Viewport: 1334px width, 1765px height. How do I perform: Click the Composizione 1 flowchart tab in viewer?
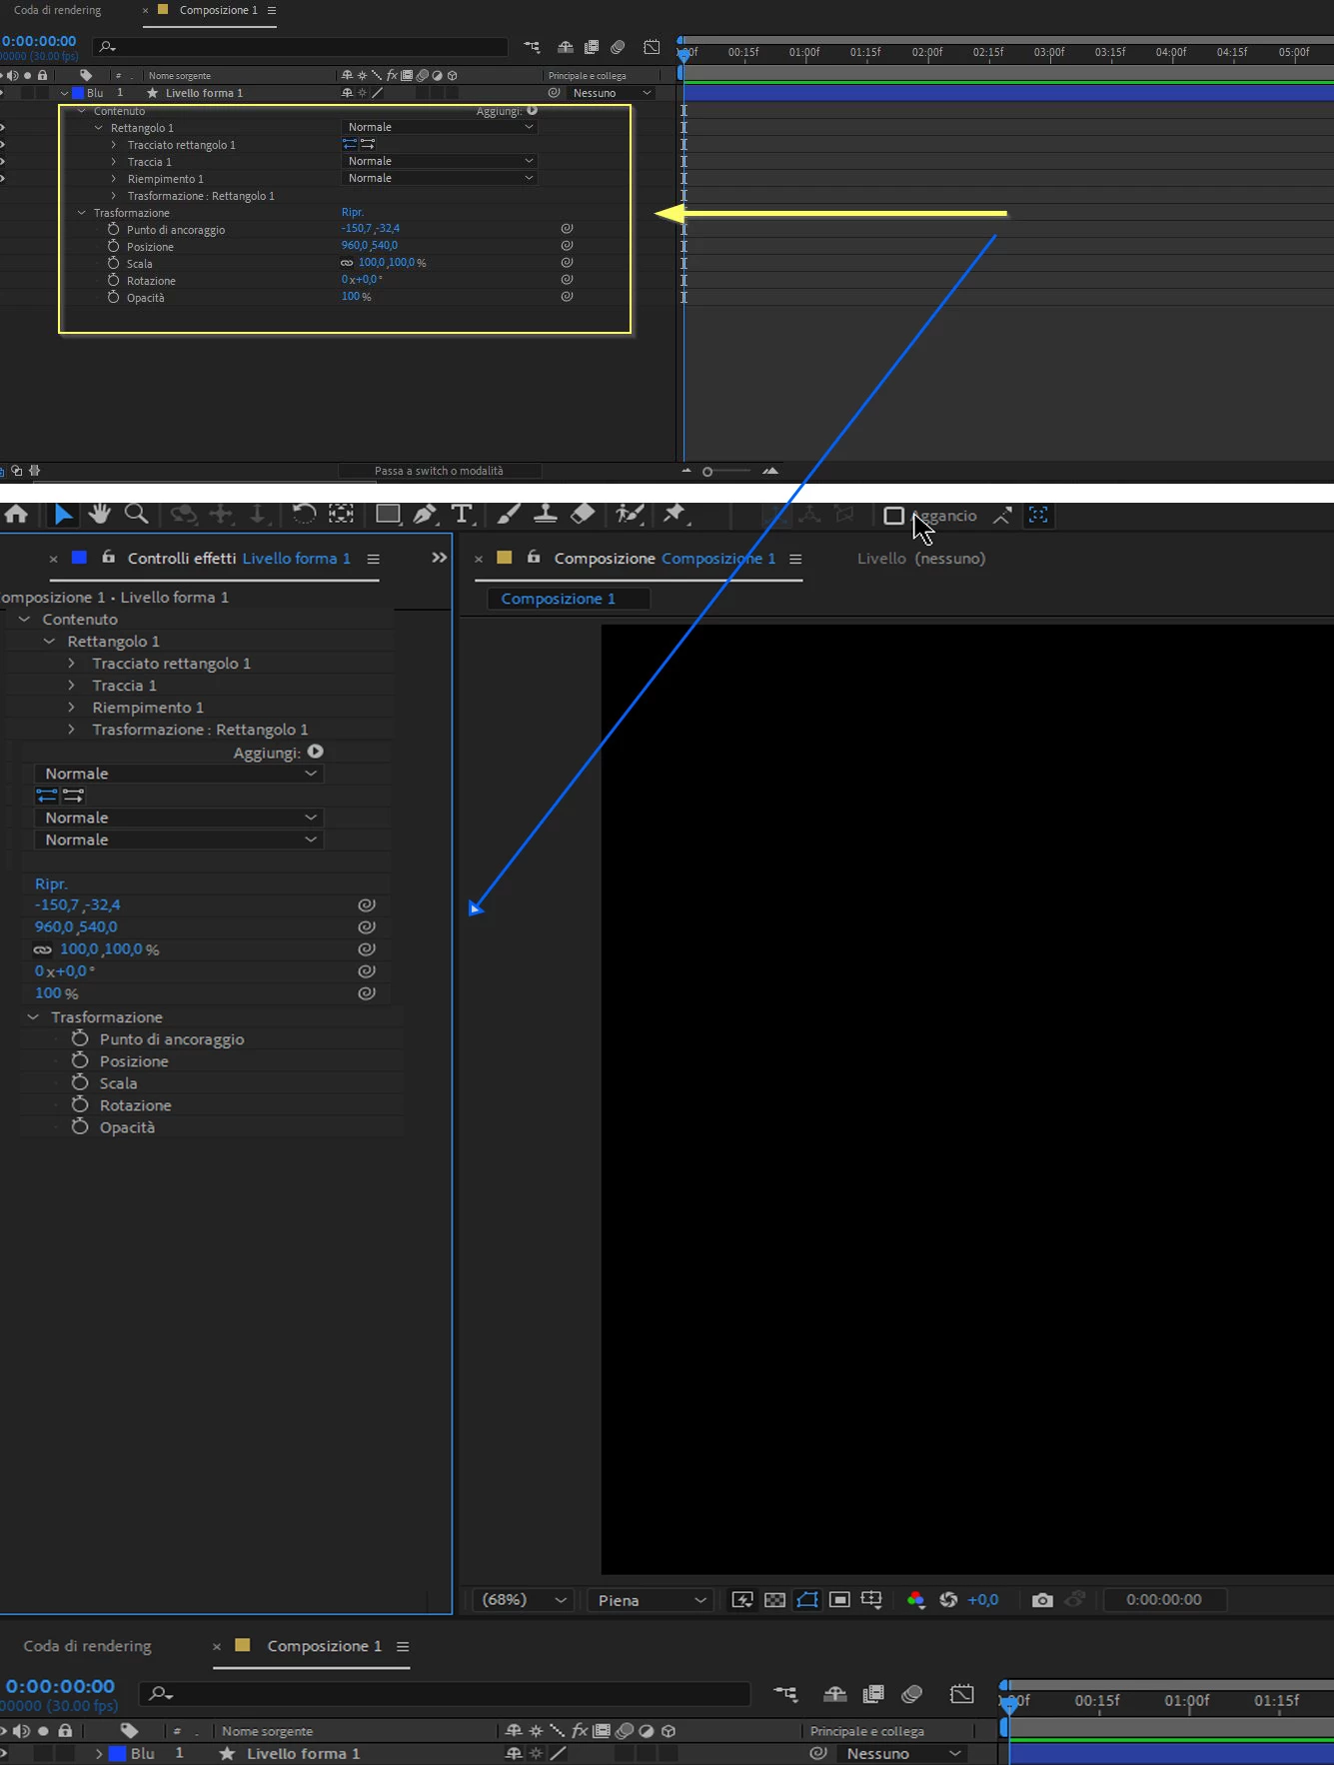568,599
